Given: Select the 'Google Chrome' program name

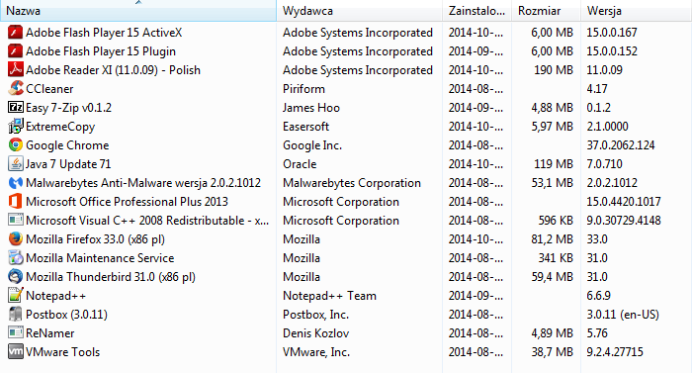Looking at the screenshot, I should (x=67, y=145).
